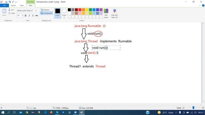Click the vertical scrollbar down arrow
This screenshot has height=115, width=205.
coord(204,102)
